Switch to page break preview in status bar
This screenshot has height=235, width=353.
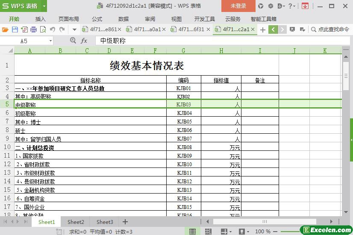[208, 231]
